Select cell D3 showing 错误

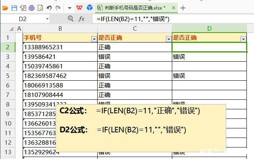(209, 57)
